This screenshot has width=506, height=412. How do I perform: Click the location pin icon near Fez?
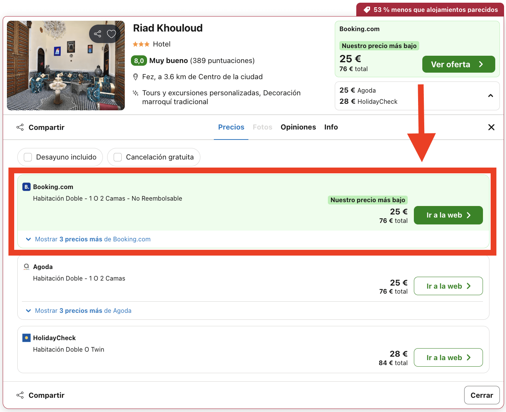coord(136,76)
